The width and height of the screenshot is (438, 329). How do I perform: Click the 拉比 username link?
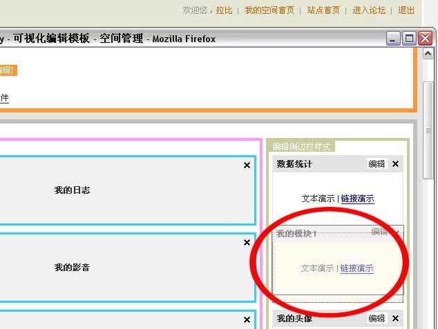click(x=224, y=10)
